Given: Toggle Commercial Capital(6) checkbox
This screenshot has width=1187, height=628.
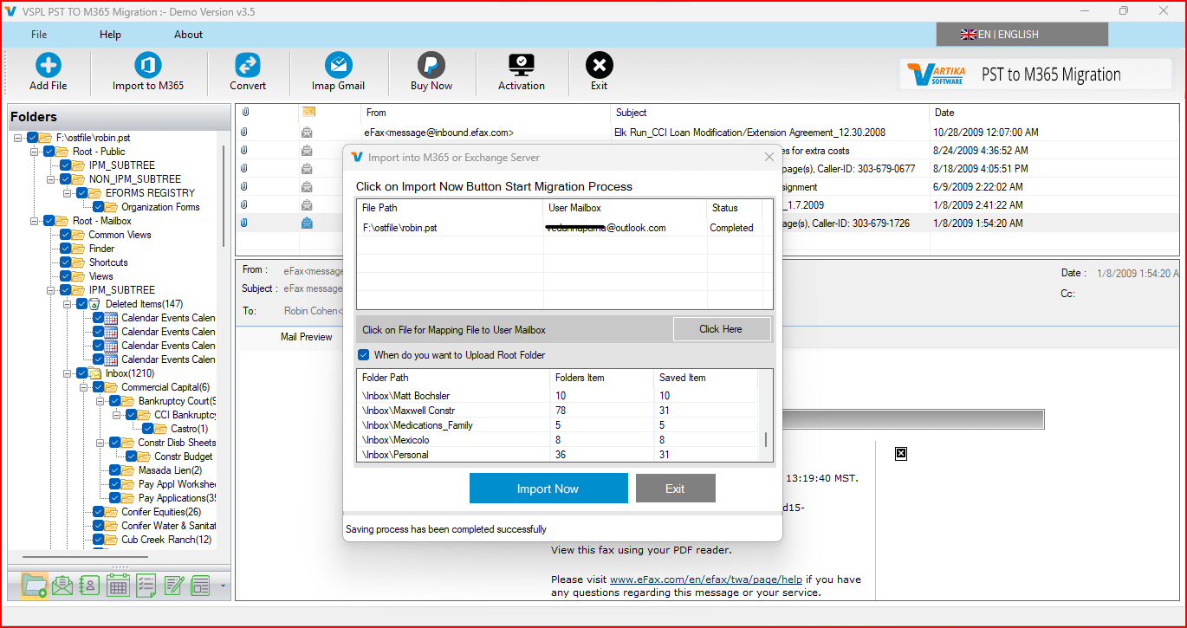Looking at the screenshot, I should pos(99,387).
